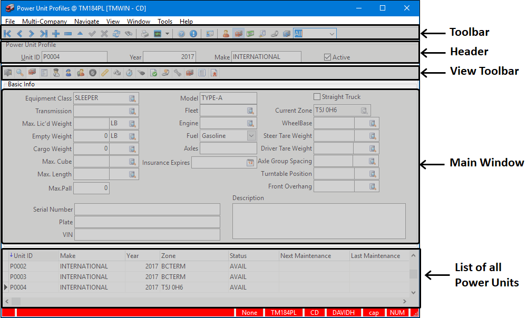
Task: Open Insurance Expires date picker
Action: [250, 163]
